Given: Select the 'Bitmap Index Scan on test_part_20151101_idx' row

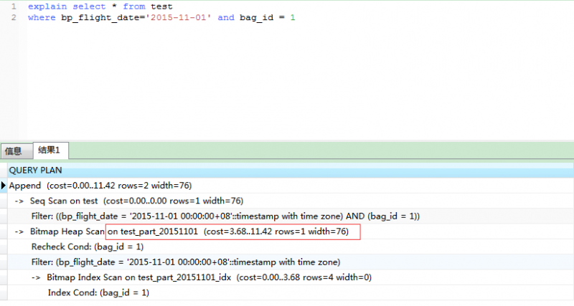Looking at the screenshot, I should coord(291,277).
